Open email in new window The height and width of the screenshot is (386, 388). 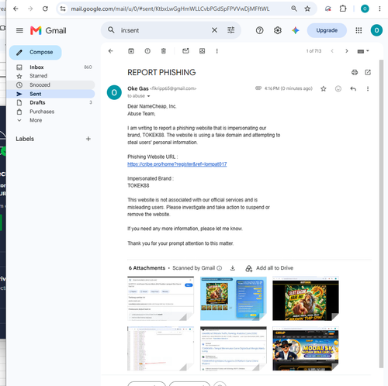pos(368,72)
